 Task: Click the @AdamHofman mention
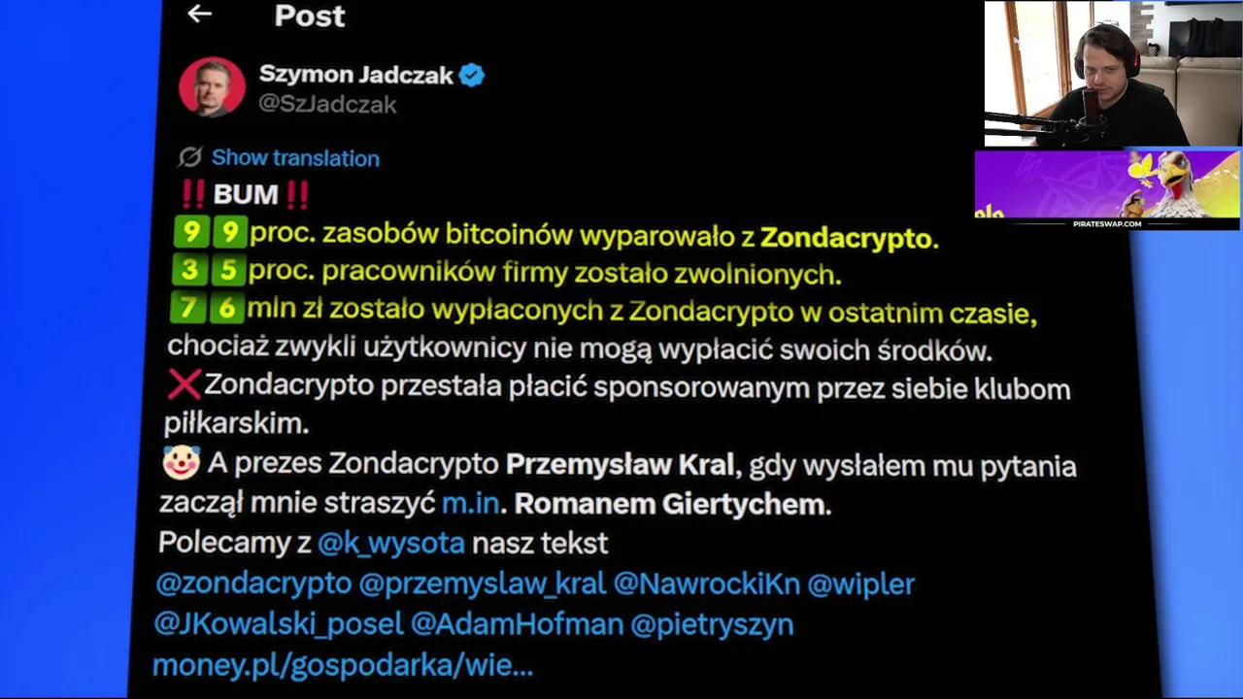point(517,623)
